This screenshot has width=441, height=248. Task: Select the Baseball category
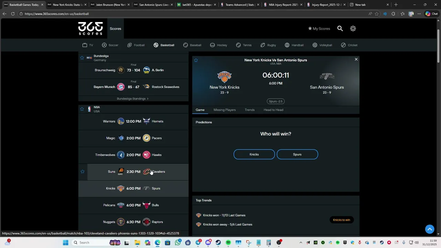point(192,45)
